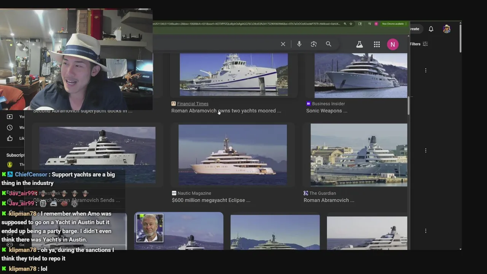Open Chrome profile N icon in toolbar
Viewport: 487px width, 274px height.
coord(376,24)
